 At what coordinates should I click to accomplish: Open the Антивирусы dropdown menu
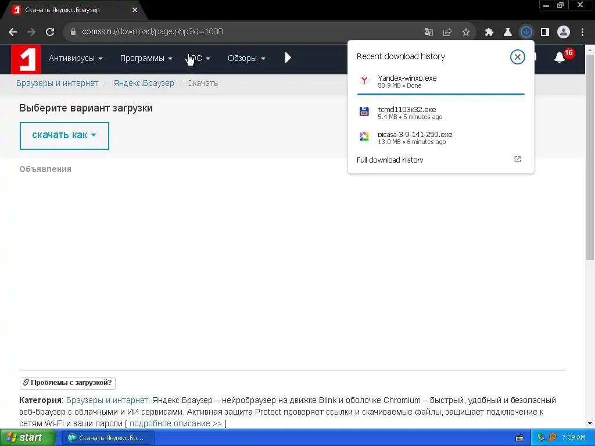76,59
